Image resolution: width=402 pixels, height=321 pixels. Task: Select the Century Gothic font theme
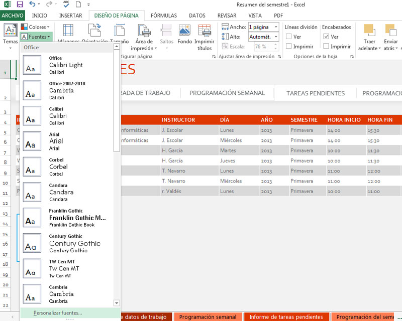[67, 243]
